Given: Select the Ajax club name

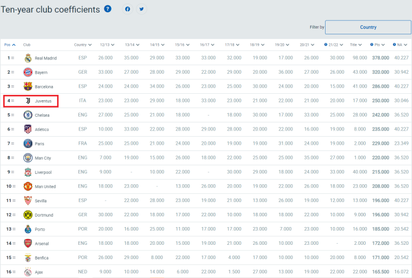Looking at the screenshot, I should [x=40, y=272].
